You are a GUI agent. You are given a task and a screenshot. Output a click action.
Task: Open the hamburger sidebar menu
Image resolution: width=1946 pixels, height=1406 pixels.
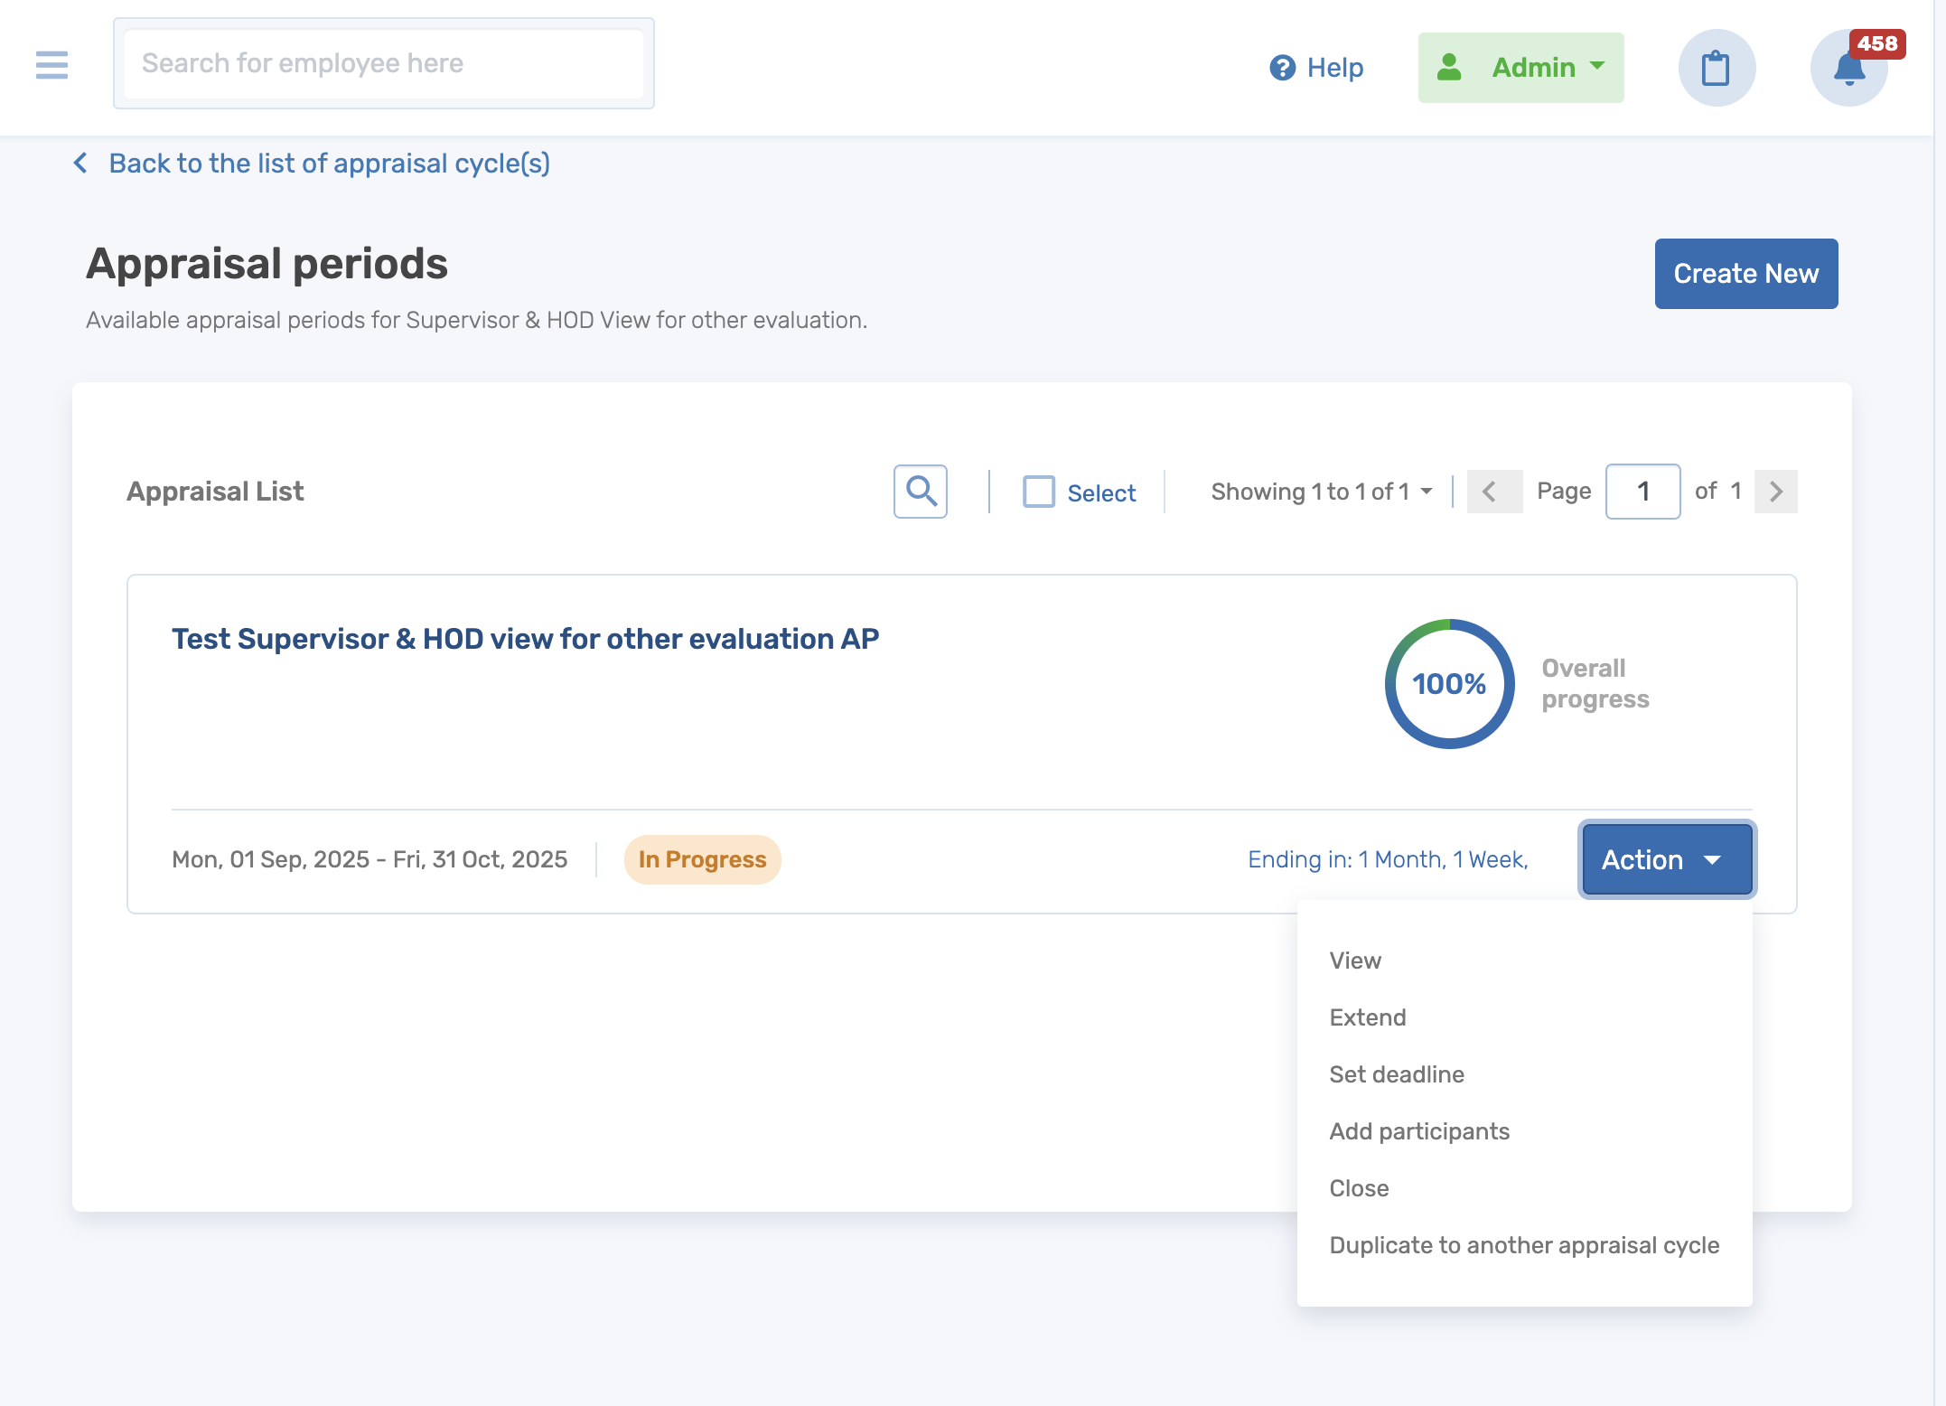[51, 65]
